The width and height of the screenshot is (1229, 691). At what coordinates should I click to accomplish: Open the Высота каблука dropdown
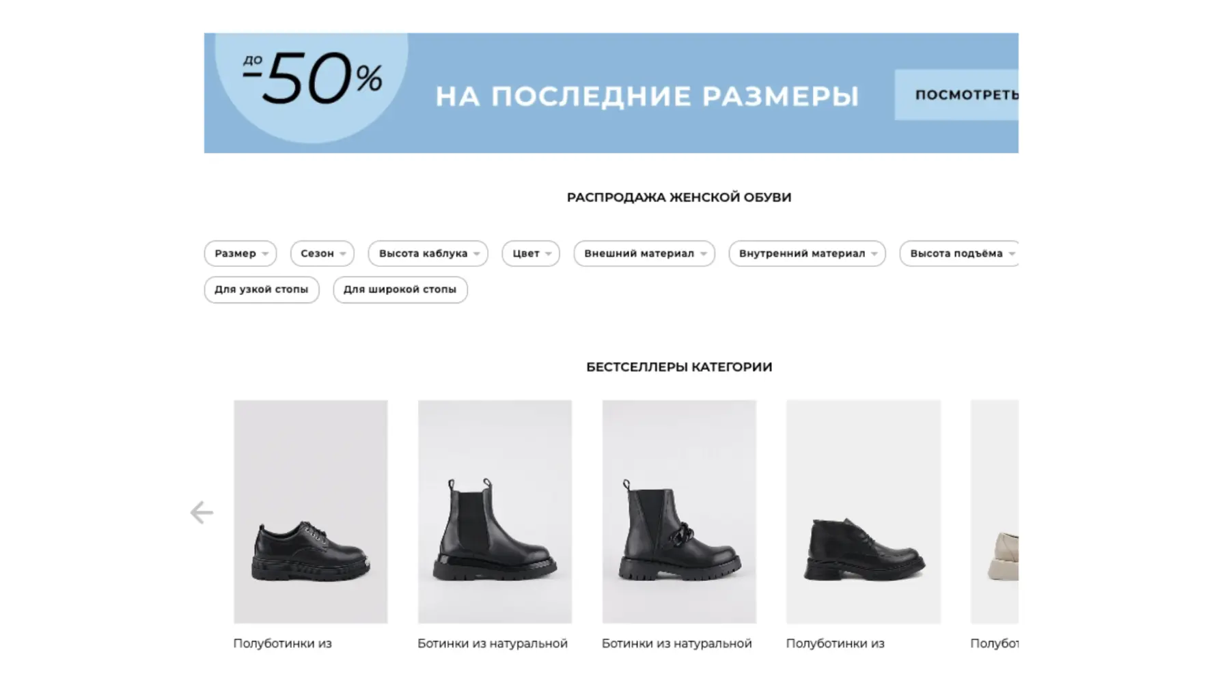(x=428, y=253)
